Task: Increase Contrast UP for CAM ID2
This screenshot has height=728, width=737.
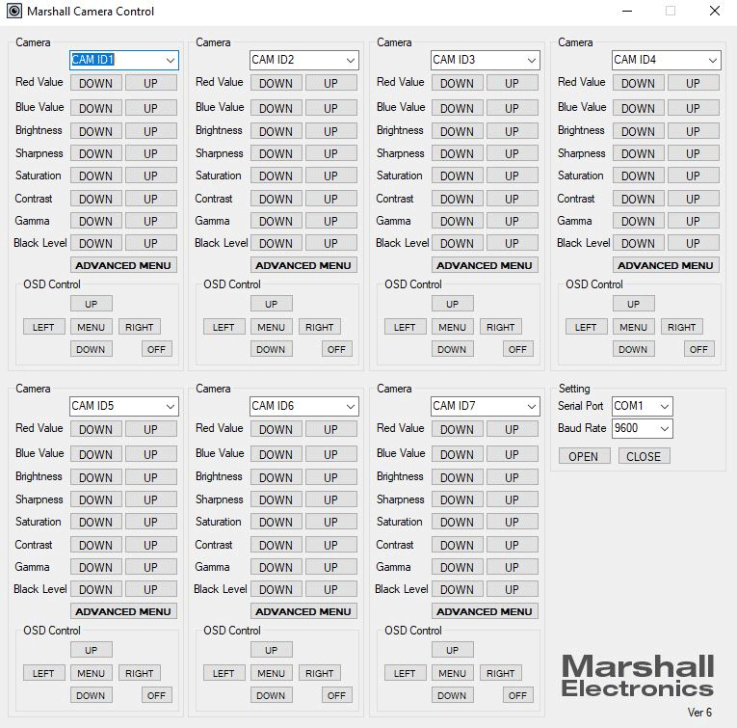Action: click(330, 199)
